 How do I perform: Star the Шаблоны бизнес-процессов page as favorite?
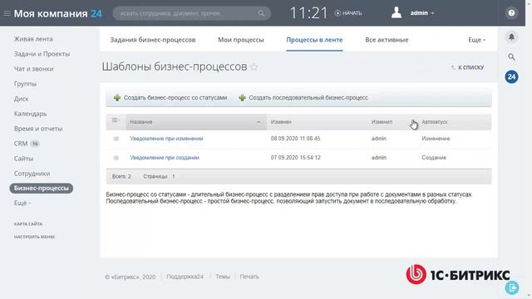click(254, 67)
